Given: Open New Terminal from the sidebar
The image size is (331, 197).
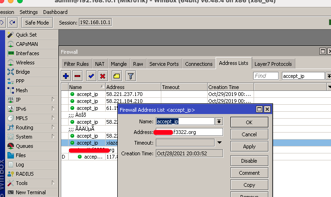Looking at the screenshot, I should tap(32, 192).
